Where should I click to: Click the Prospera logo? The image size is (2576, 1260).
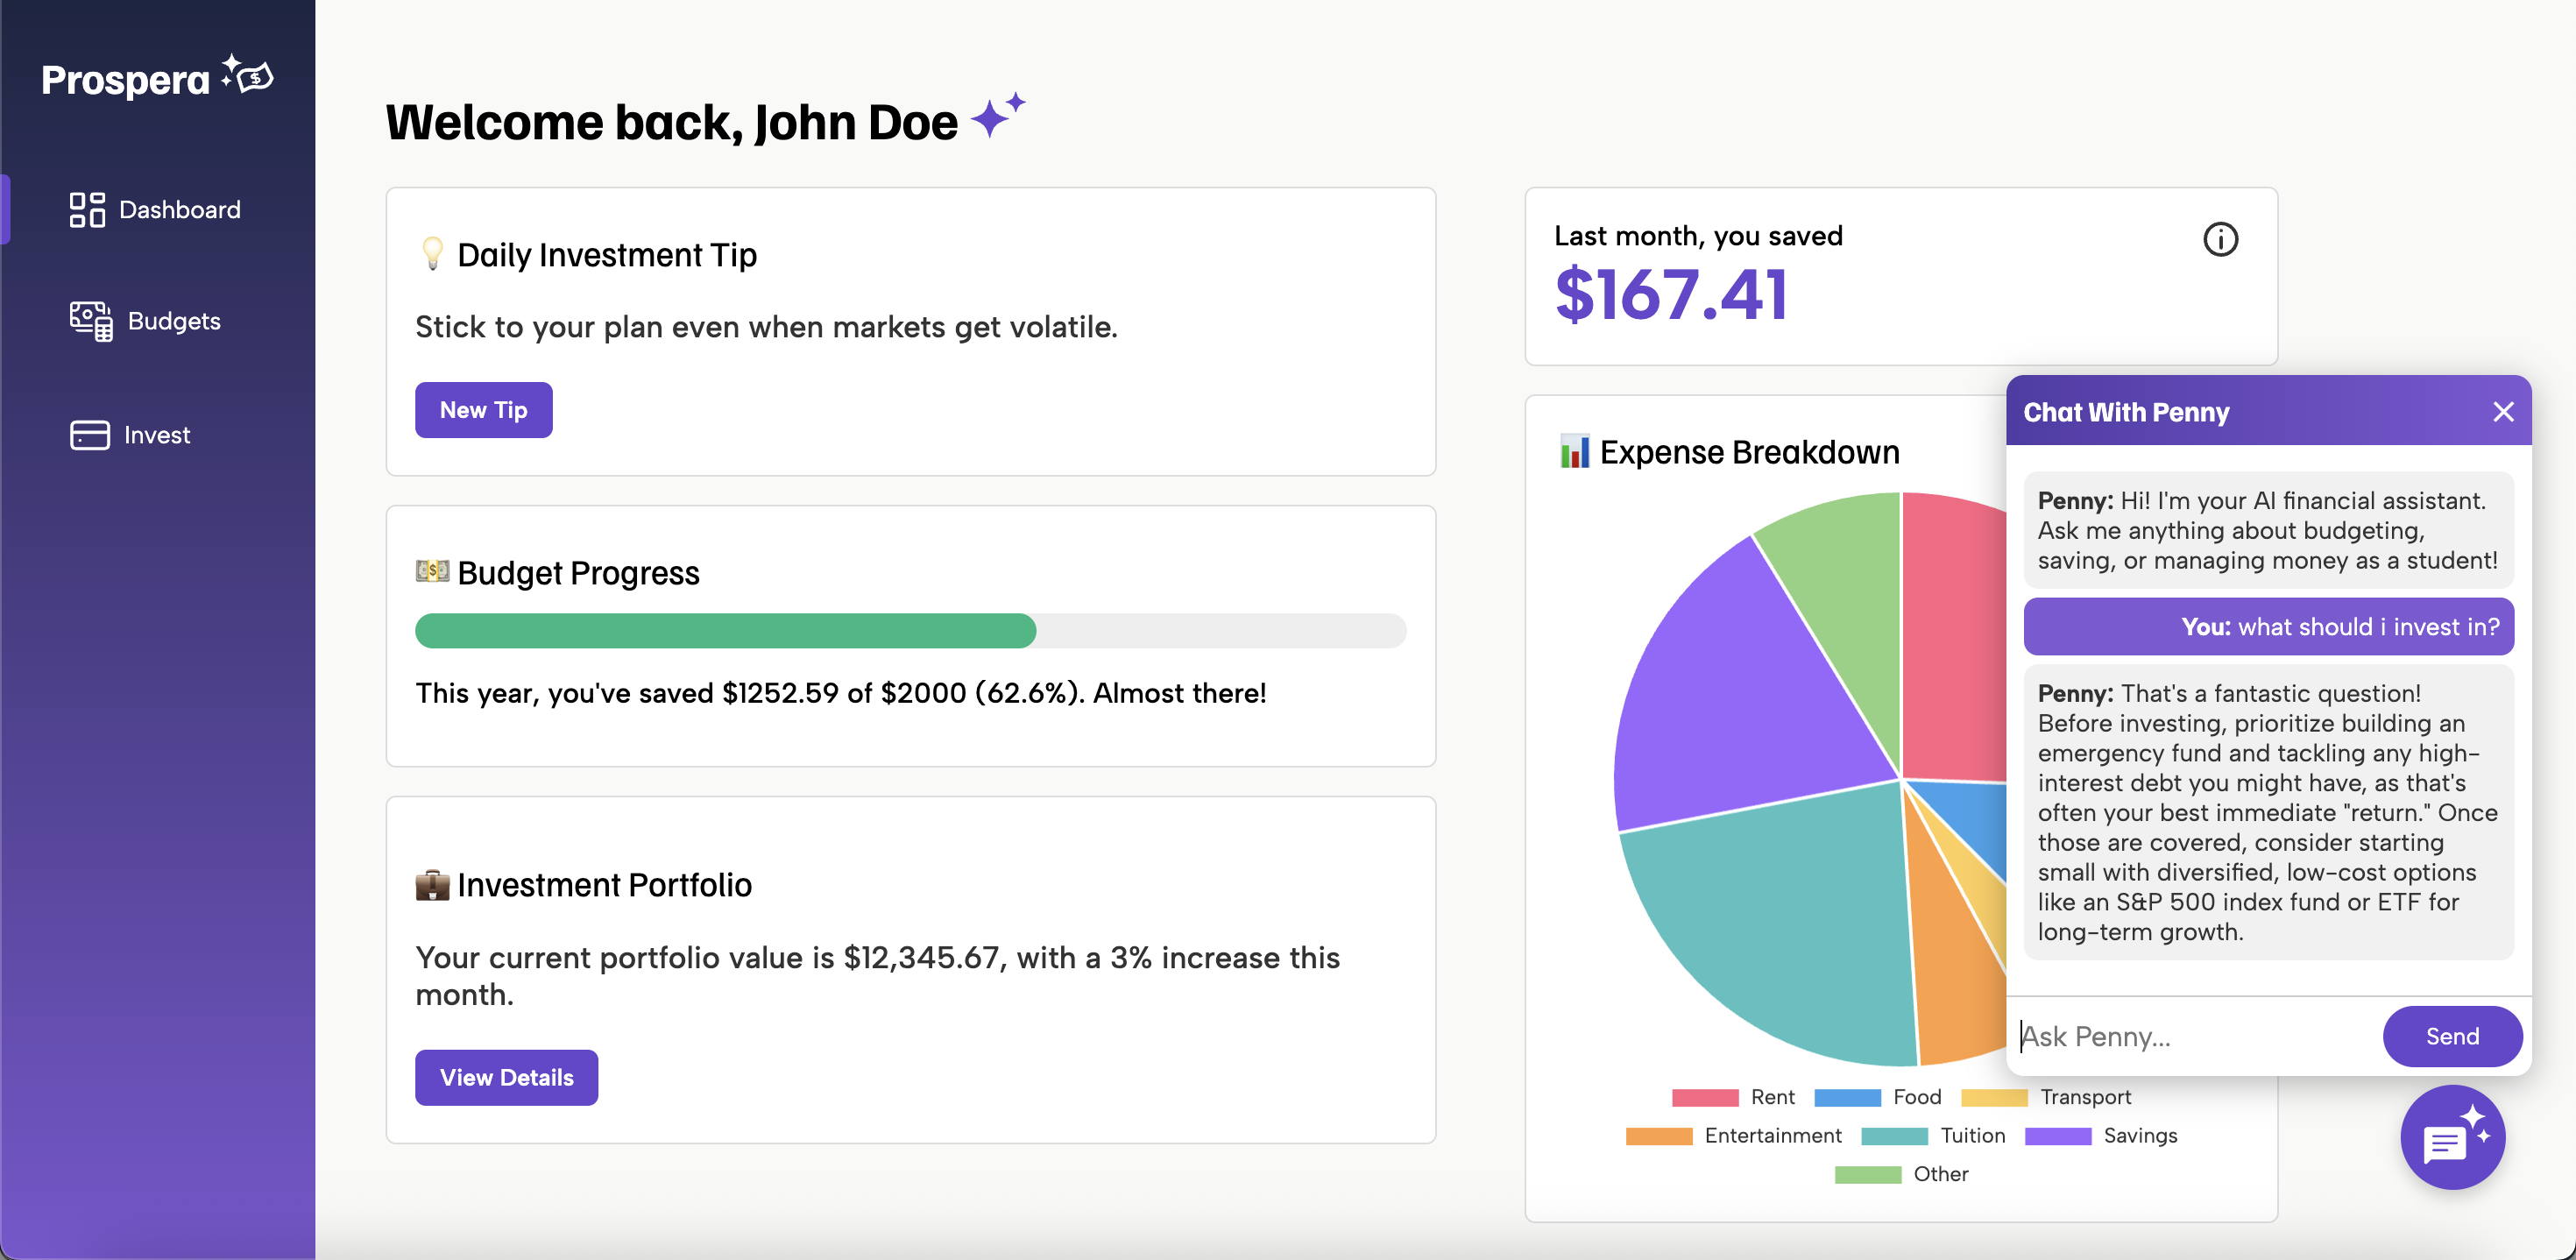coord(157,79)
